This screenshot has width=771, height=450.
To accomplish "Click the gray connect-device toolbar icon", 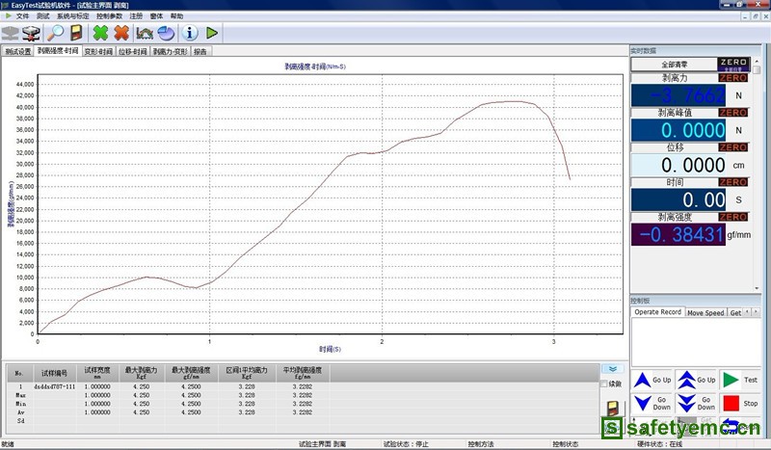I will tap(10, 33).
